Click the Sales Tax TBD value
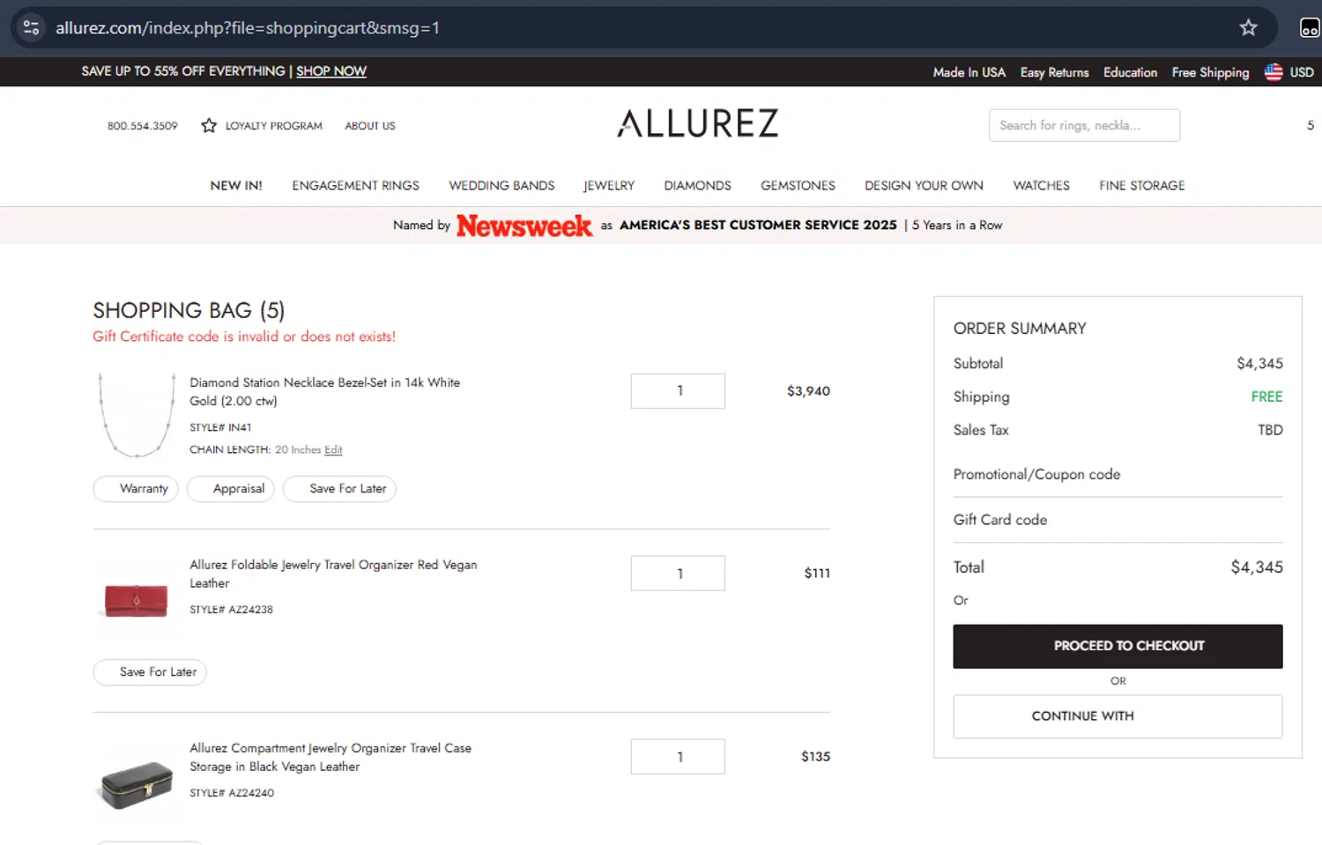Image resolution: width=1322 pixels, height=845 pixels. click(x=1270, y=430)
